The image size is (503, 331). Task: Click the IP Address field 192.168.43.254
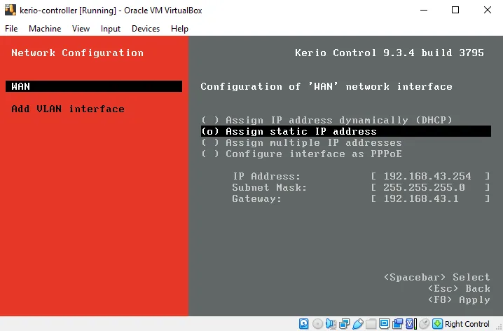click(431, 176)
